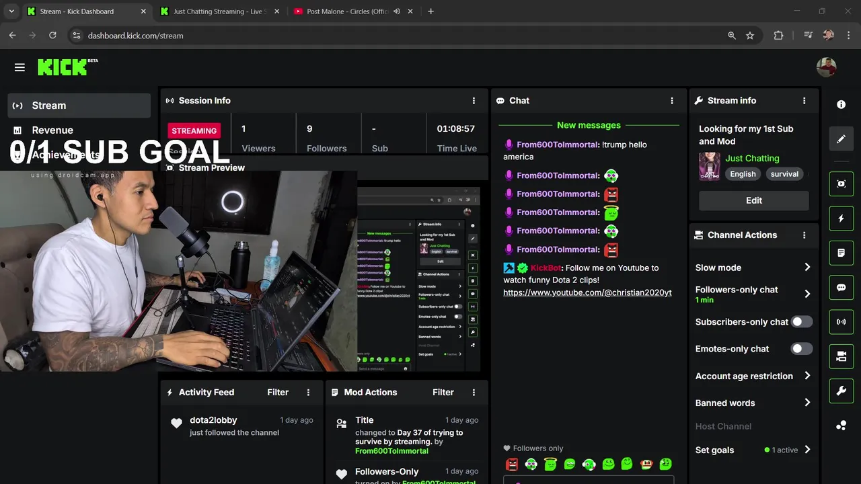Open Mod Actions three-dot menu
Image resolution: width=861 pixels, height=484 pixels.
474,393
